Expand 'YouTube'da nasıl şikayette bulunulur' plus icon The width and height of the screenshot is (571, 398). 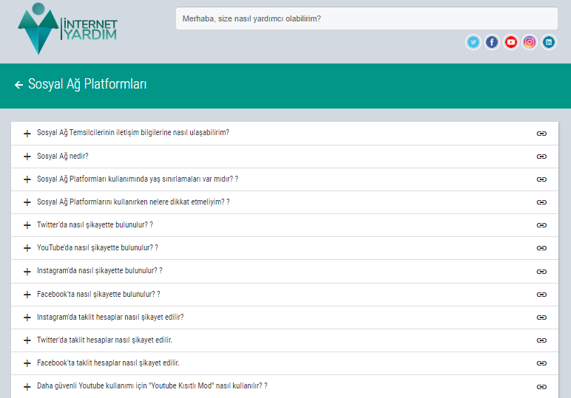tap(27, 248)
